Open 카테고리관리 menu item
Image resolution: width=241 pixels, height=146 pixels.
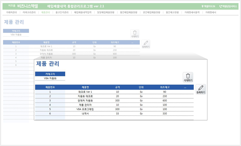pyautogui.click(x=29, y=12)
